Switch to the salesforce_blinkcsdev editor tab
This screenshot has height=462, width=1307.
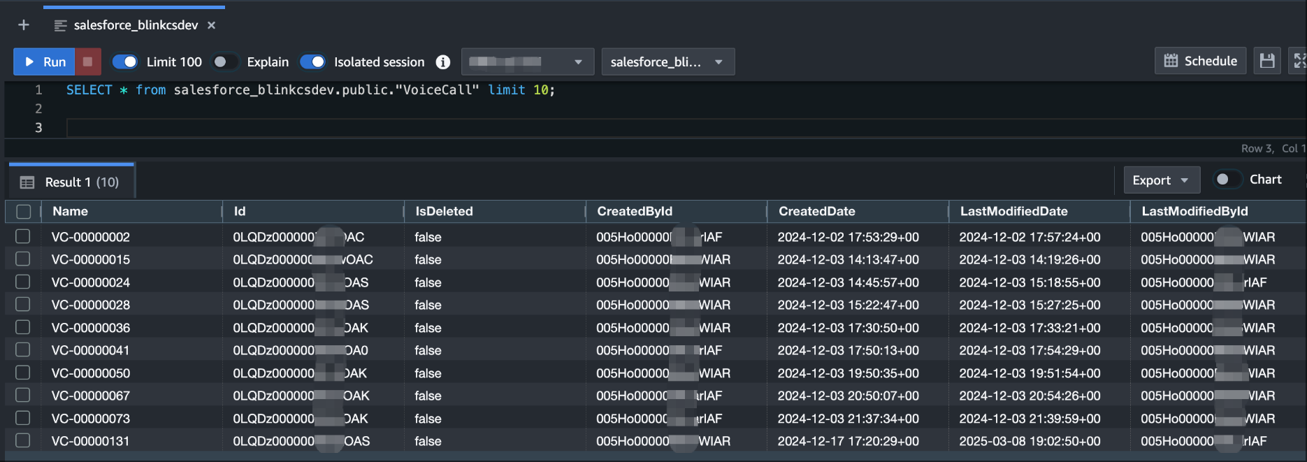pyautogui.click(x=135, y=25)
